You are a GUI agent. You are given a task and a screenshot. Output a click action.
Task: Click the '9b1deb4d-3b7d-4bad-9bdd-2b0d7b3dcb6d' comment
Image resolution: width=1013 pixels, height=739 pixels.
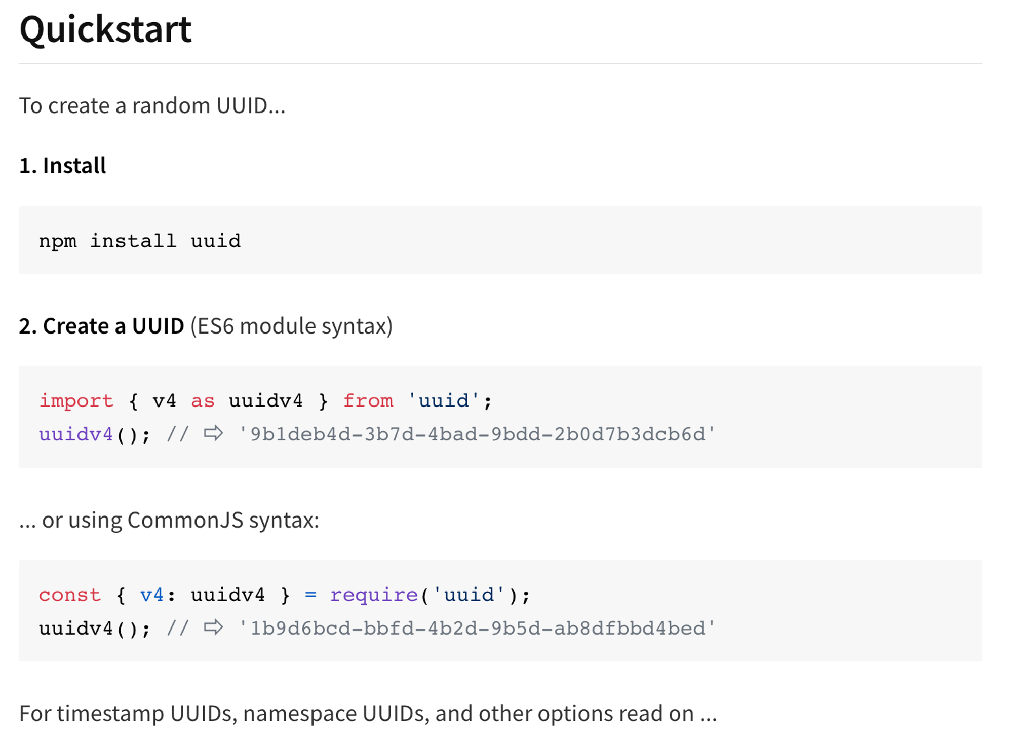[477, 434]
